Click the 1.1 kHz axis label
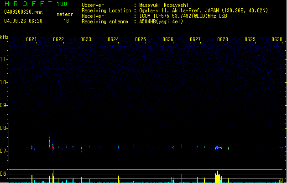Screen dimensions: 287x183 click(x=4, y=59)
